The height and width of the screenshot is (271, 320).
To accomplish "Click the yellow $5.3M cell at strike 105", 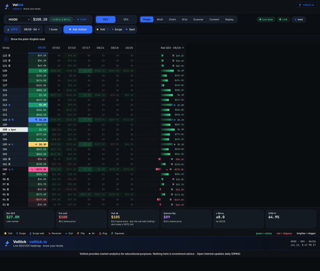I will 38,145.
